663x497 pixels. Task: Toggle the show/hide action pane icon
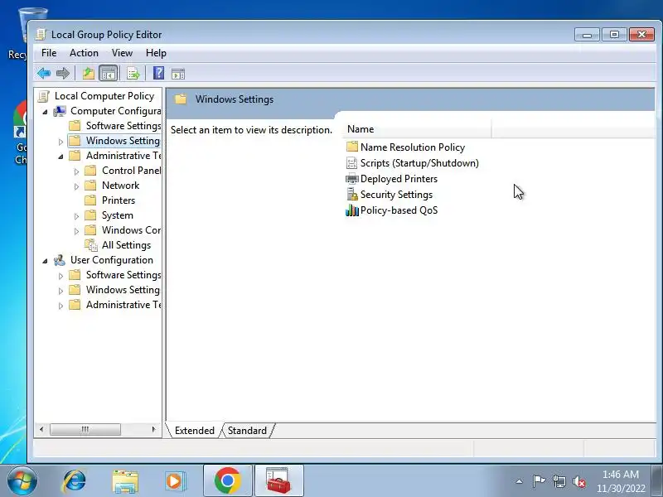(178, 74)
